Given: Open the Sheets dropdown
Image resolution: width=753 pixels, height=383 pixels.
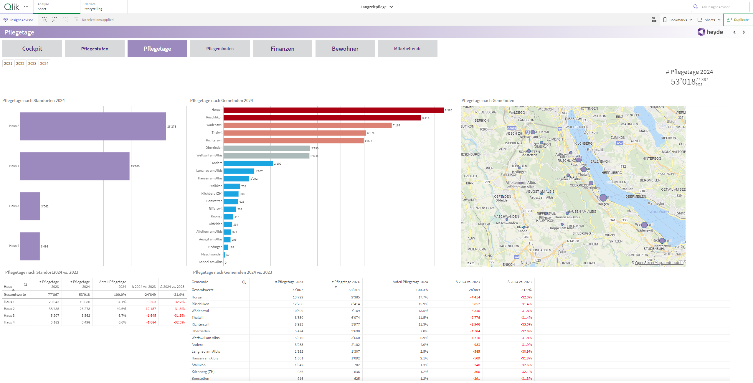Looking at the screenshot, I should click(x=709, y=20).
